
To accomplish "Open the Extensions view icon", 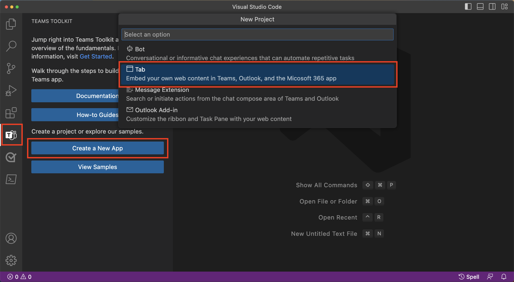I will pos(11,113).
